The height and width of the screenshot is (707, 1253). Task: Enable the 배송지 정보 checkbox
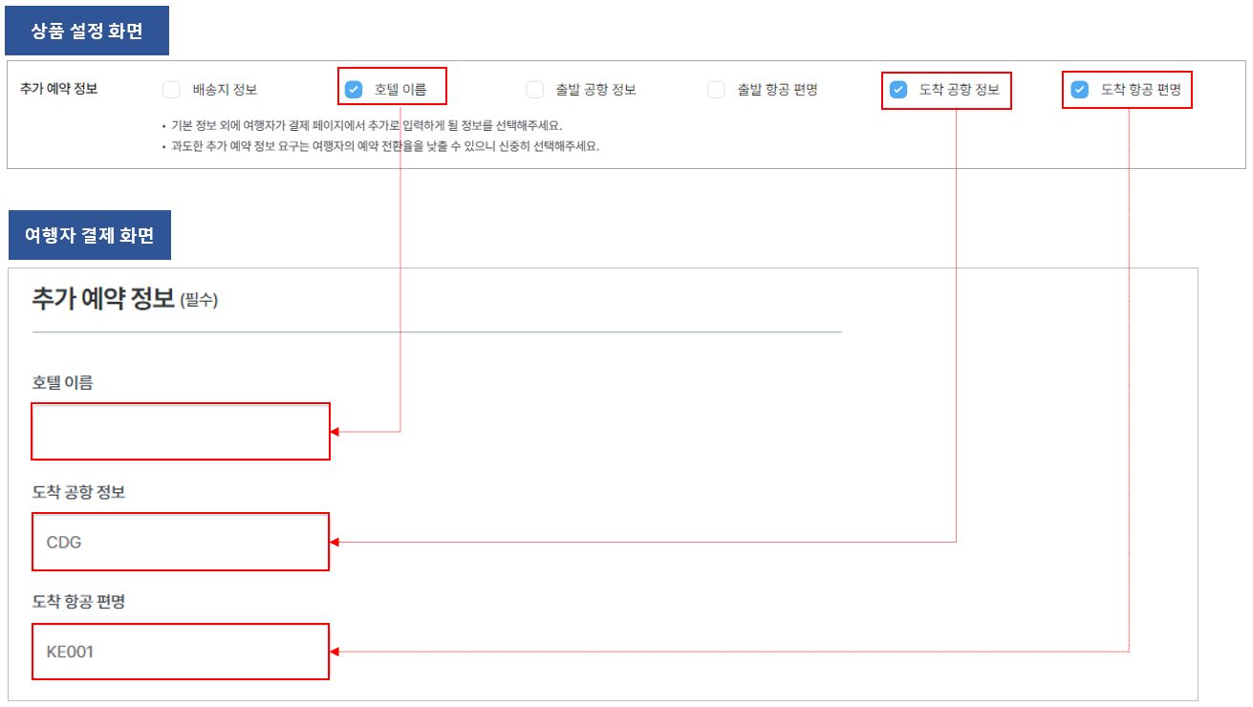171,90
